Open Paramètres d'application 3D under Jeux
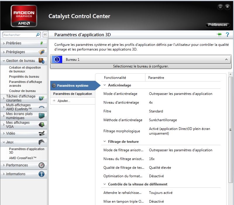 (x=27, y=151)
